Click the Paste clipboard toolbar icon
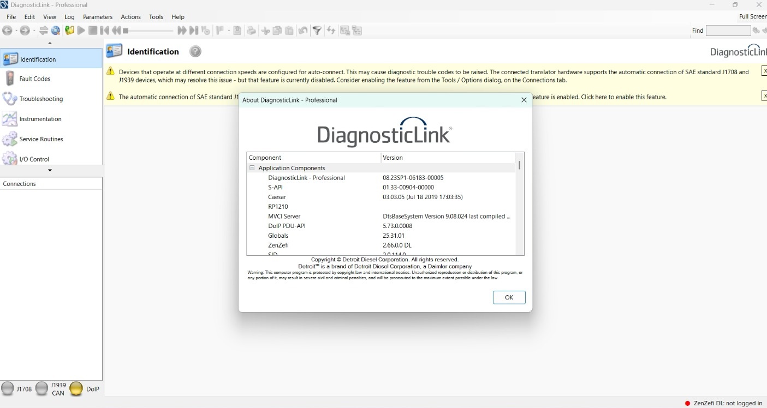Screen dimensions: 767x408 click(289, 31)
